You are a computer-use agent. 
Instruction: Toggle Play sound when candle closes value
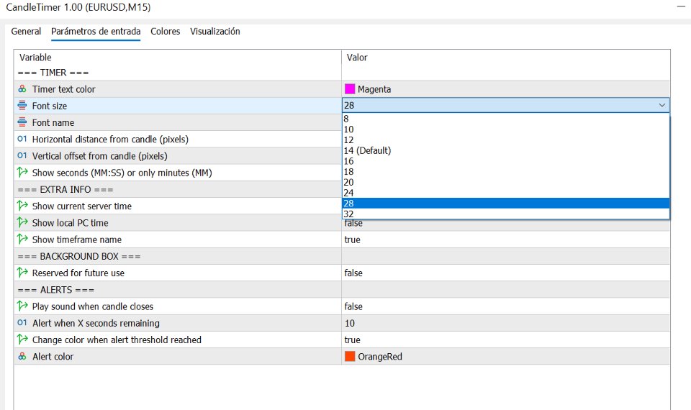[x=353, y=306]
